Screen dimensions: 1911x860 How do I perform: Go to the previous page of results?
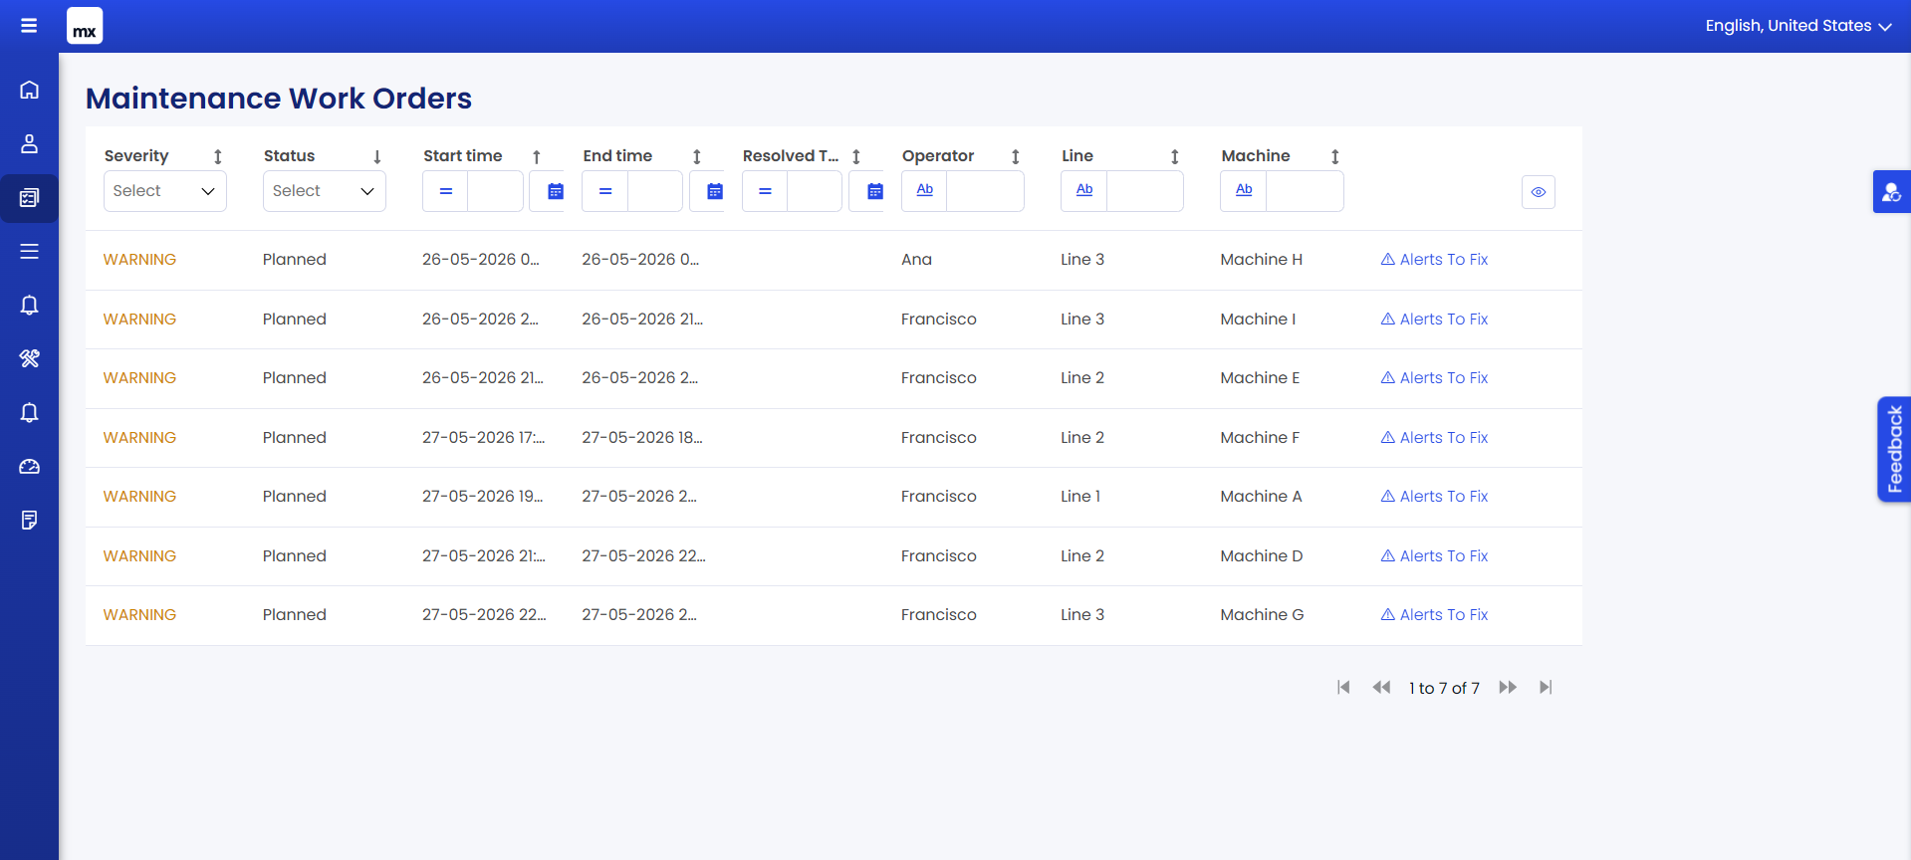click(x=1381, y=688)
